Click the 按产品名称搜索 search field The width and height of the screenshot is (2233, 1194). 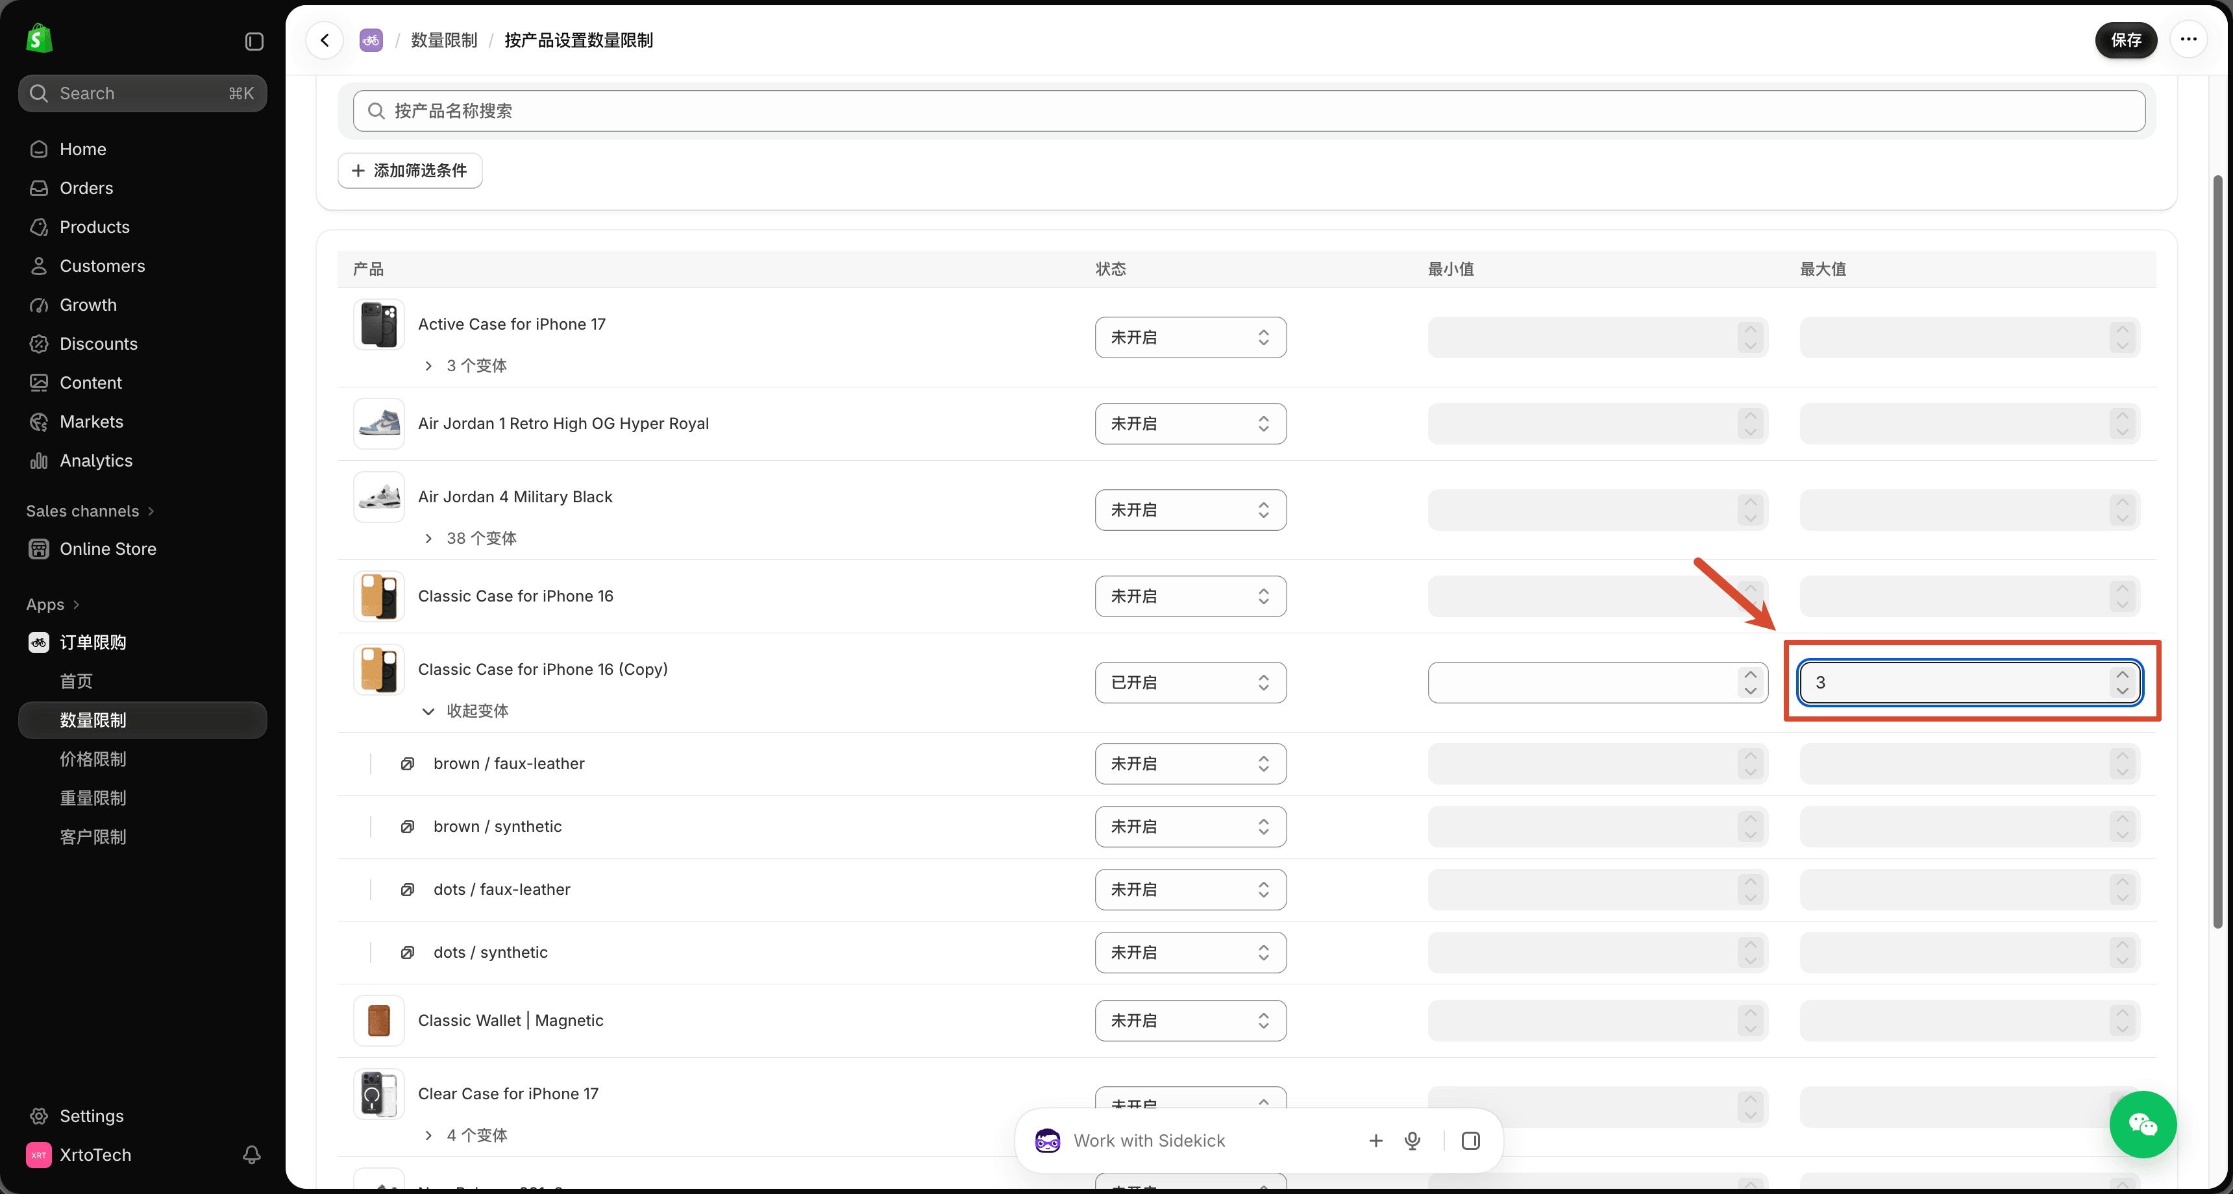pos(1249,111)
